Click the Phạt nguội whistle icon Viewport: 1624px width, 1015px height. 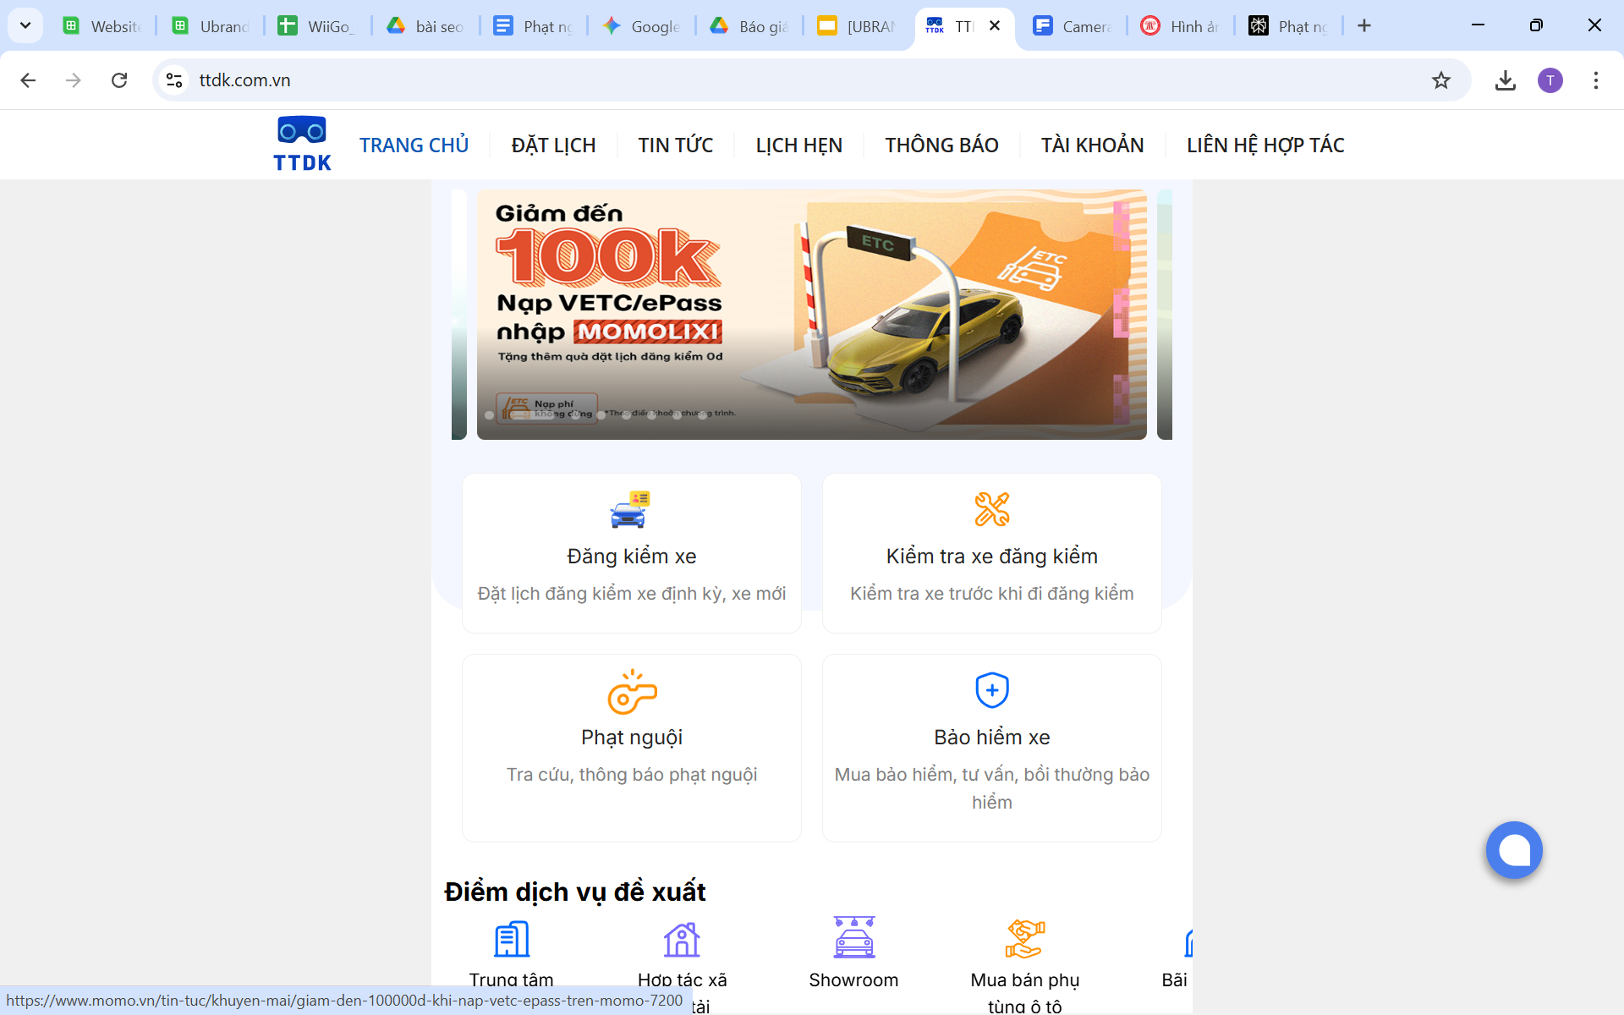tap(632, 693)
